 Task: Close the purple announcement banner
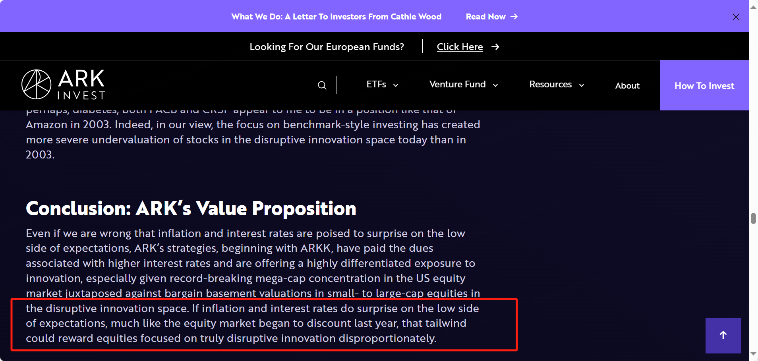point(736,17)
